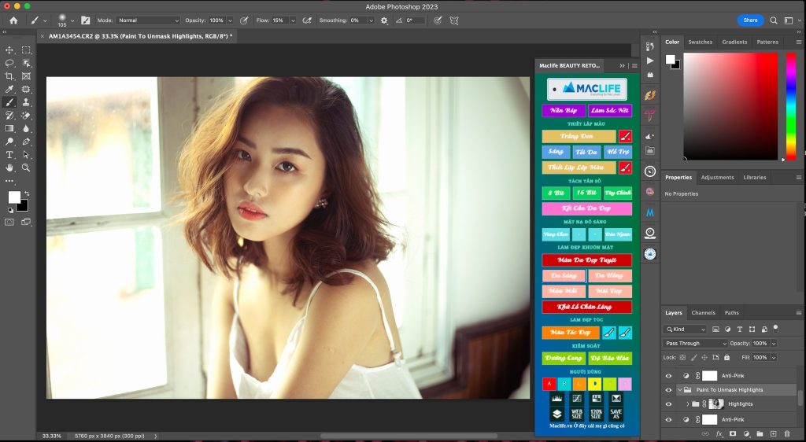Switch to the Adjustments tab
The height and width of the screenshot is (442, 806).
pyautogui.click(x=717, y=177)
